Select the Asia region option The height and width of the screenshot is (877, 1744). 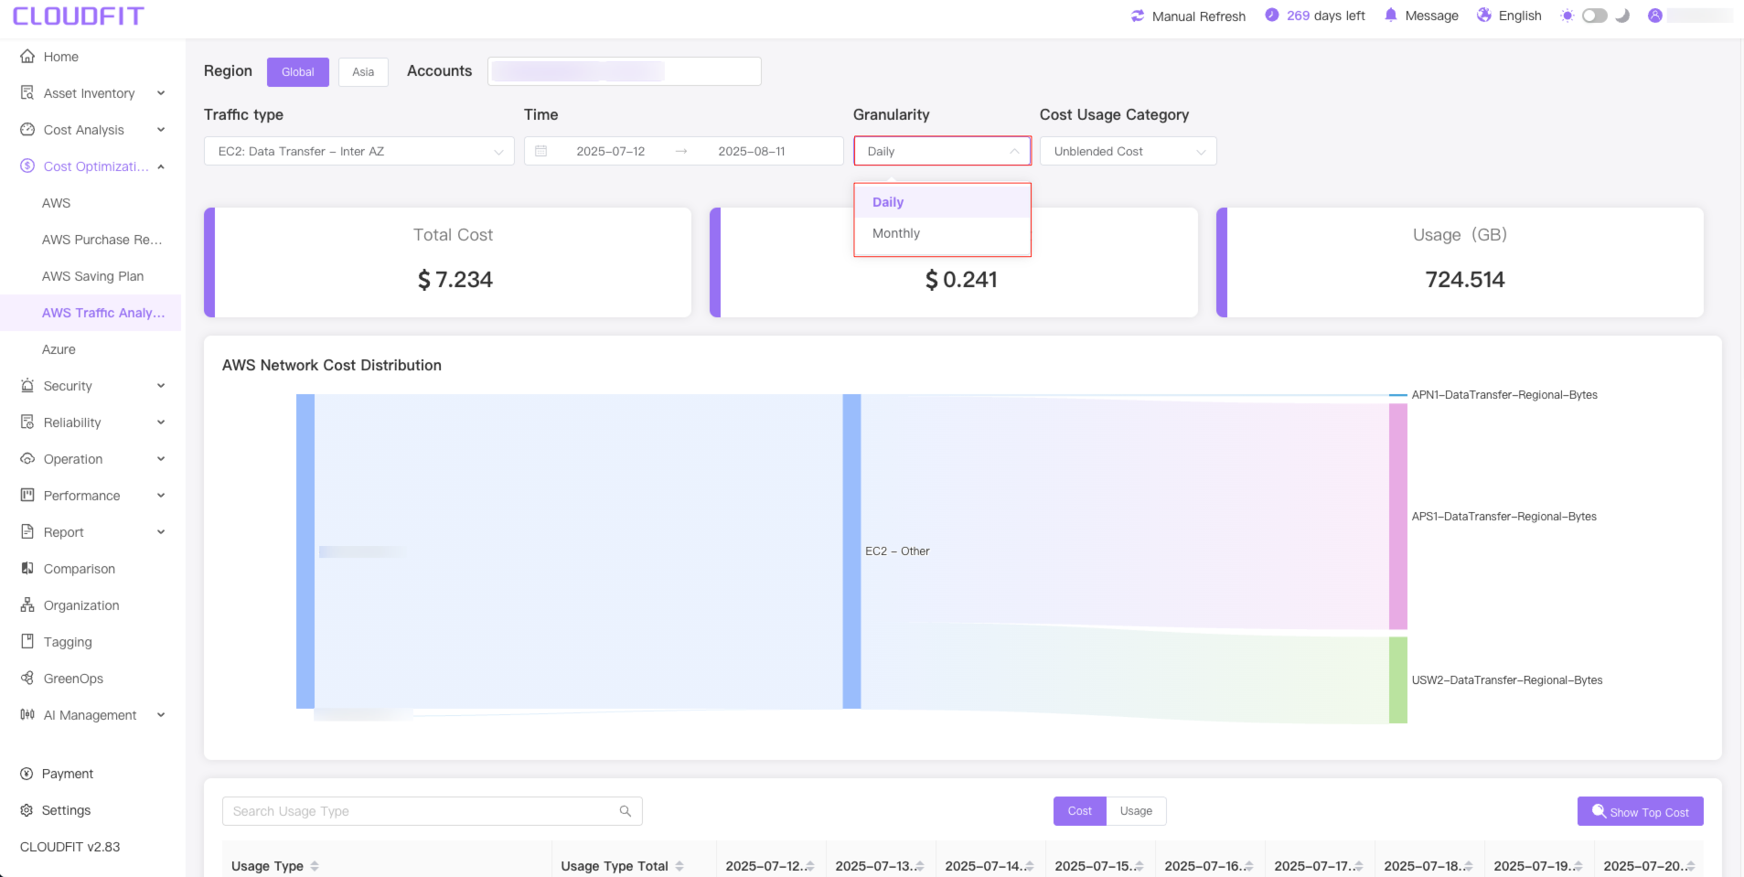[363, 72]
